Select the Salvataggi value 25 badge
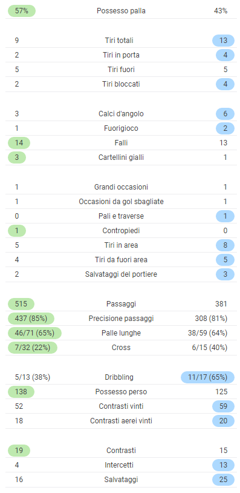Viewport: 240px width, 493px height. coord(223,480)
